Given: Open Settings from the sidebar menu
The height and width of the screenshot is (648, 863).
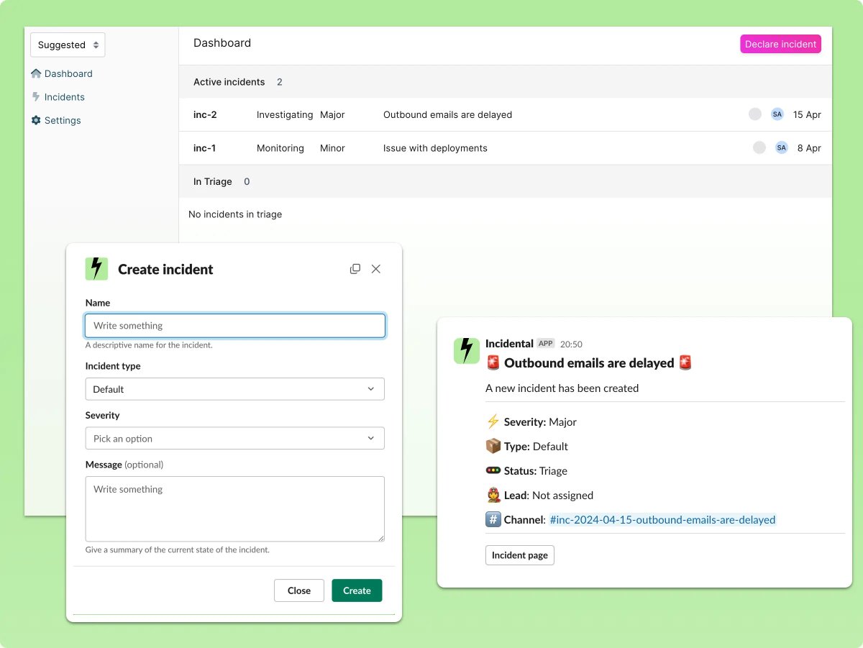Looking at the screenshot, I should 62,120.
